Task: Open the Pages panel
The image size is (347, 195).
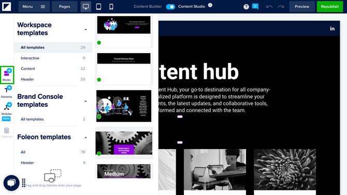Action: pyautogui.click(x=64, y=7)
